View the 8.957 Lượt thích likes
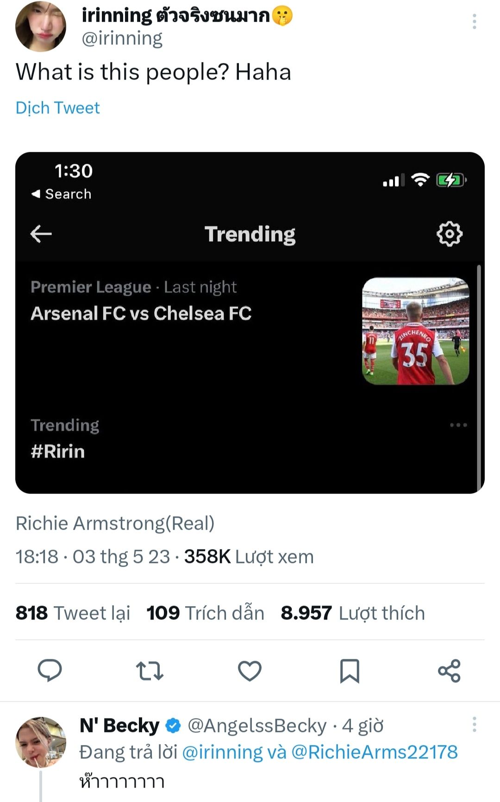Viewport: 500px width, 802px height. click(x=353, y=613)
